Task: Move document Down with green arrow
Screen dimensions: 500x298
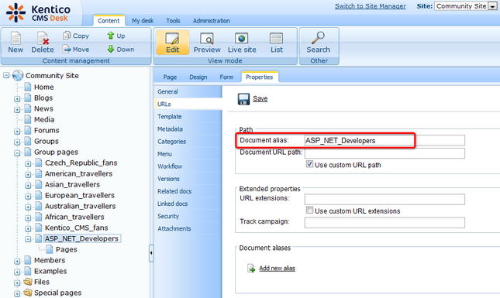Action: pos(111,49)
